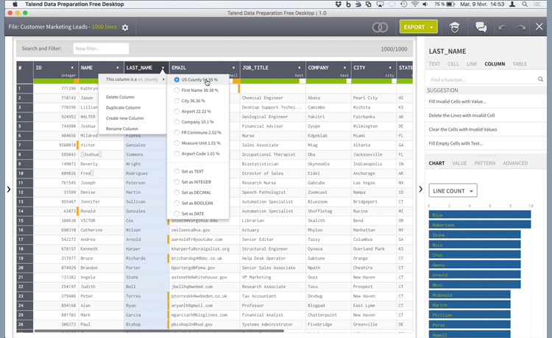This screenshot has width=552, height=338.
Task: Click the lookup overlapping circles icon
Action: tap(379, 27)
